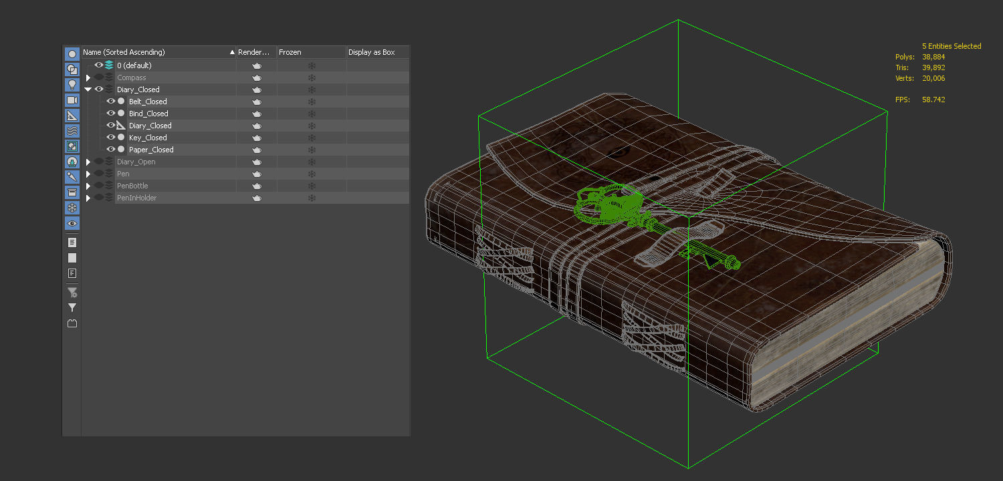Viewport: 1003px width, 481px height.
Task: Show the Compass layer via its eye
Action: [99, 77]
